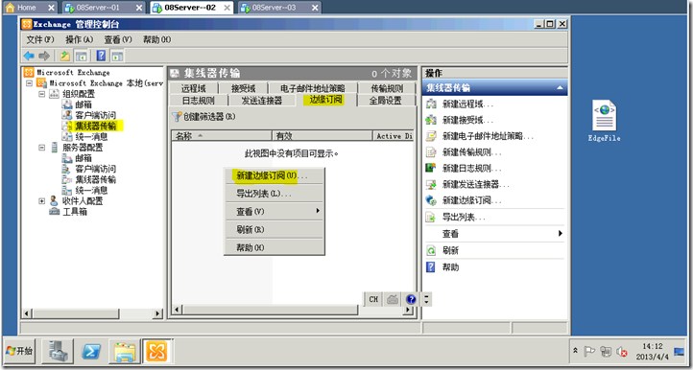Open the 查看(V) menu bar item
693x370 pixels.
click(x=118, y=39)
